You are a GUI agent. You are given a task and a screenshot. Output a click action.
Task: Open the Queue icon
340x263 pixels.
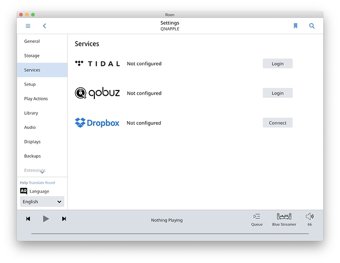tap(257, 216)
